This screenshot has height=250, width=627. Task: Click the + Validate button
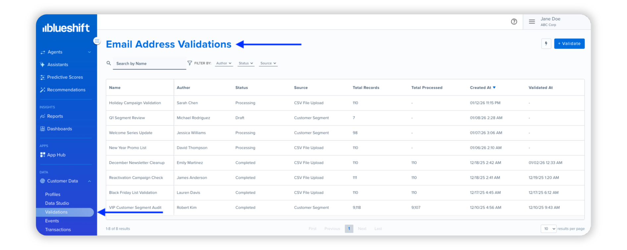tap(569, 44)
